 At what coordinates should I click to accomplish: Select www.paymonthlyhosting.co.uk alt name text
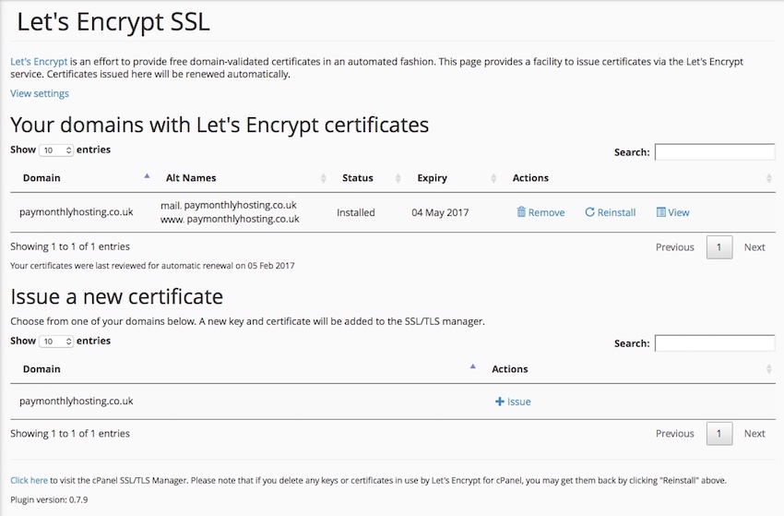coord(230,219)
